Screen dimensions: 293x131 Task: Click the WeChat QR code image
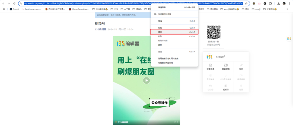[x=214, y=32]
